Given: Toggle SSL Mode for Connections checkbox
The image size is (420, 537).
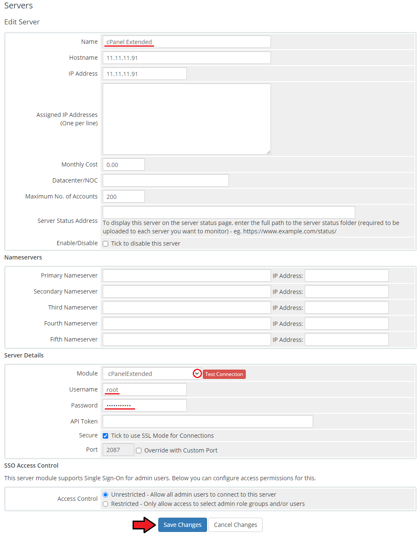Looking at the screenshot, I should (106, 436).
